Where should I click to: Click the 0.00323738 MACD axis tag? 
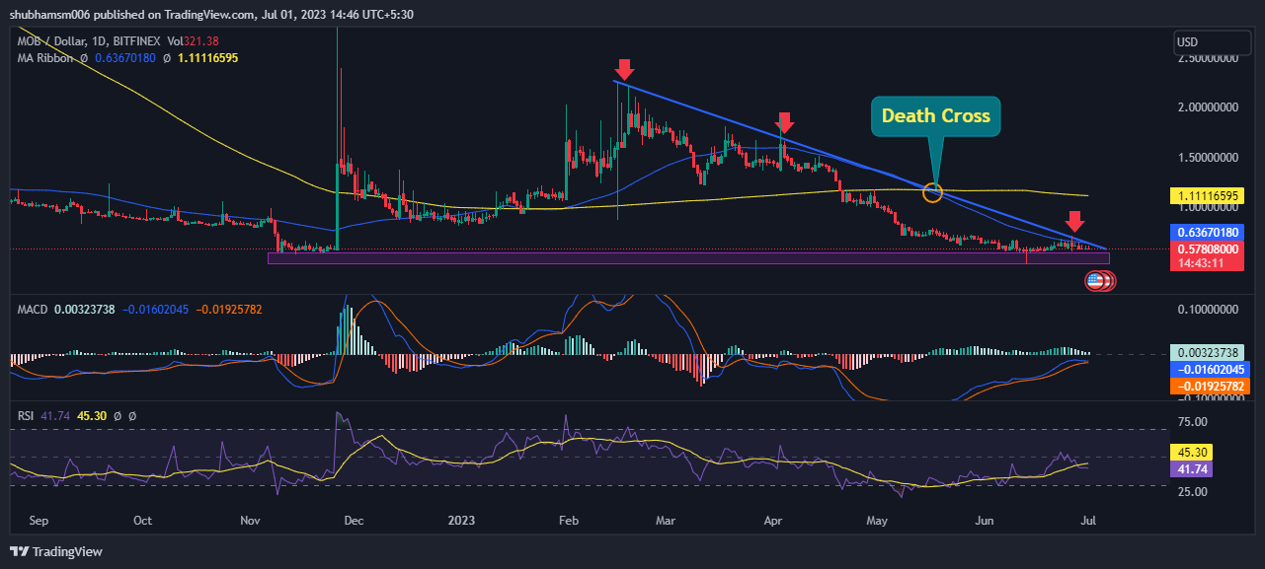[x=1205, y=352]
